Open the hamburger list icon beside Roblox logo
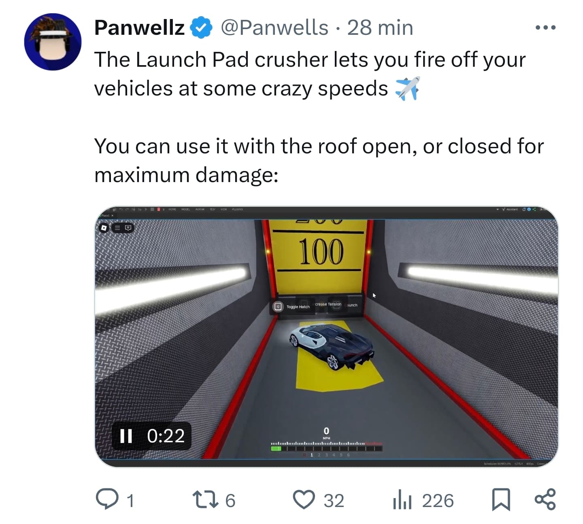The height and width of the screenshot is (524, 583). click(x=117, y=228)
